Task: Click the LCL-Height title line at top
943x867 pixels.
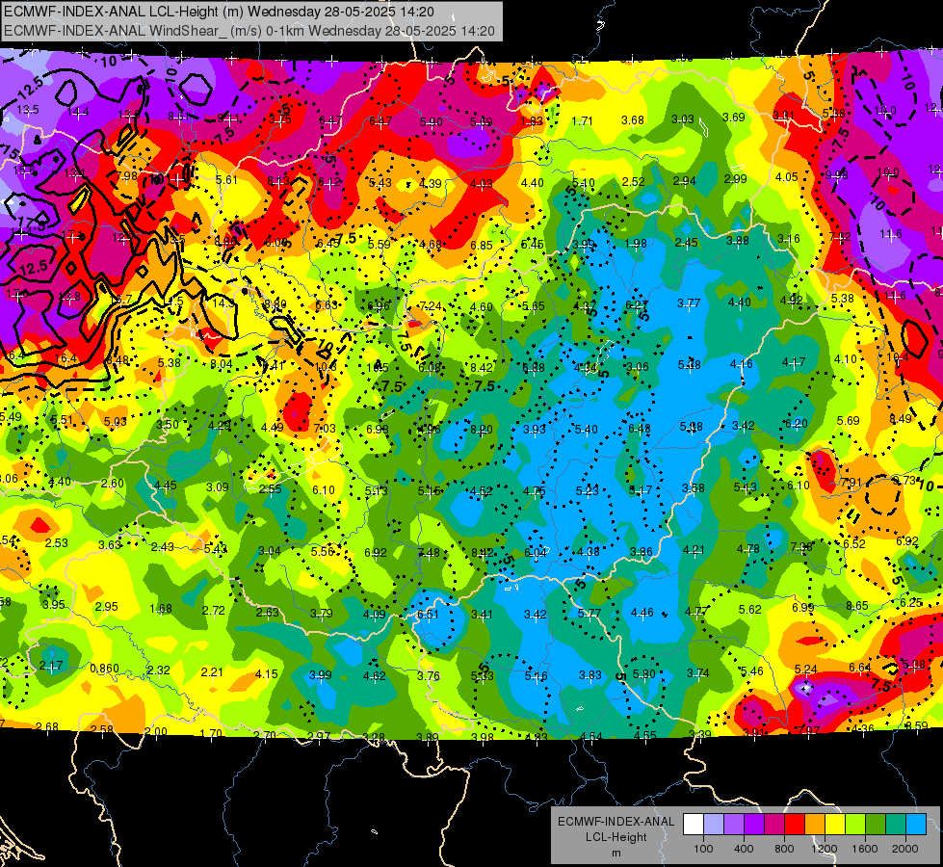Action: click(x=219, y=12)
